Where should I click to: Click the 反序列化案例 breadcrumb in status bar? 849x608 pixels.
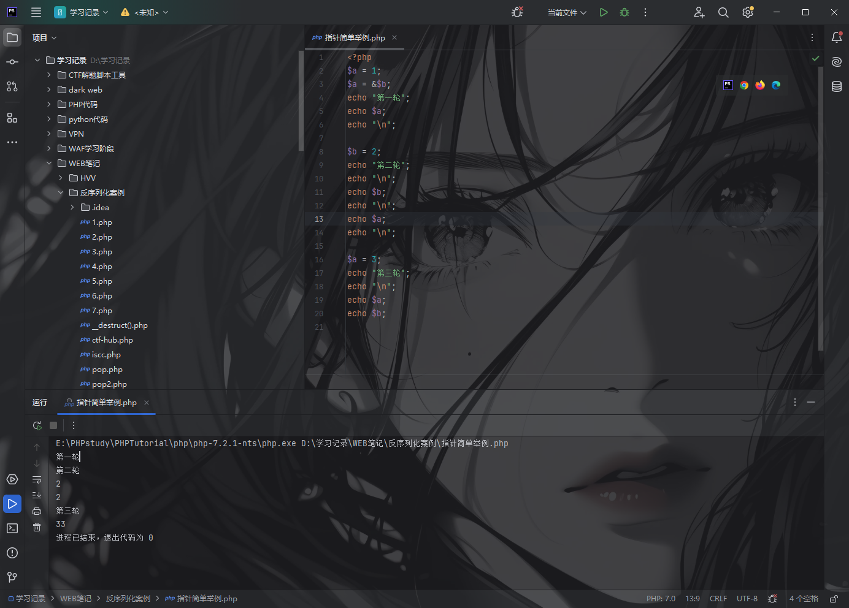pyautogui.click(x=128, y=599)
